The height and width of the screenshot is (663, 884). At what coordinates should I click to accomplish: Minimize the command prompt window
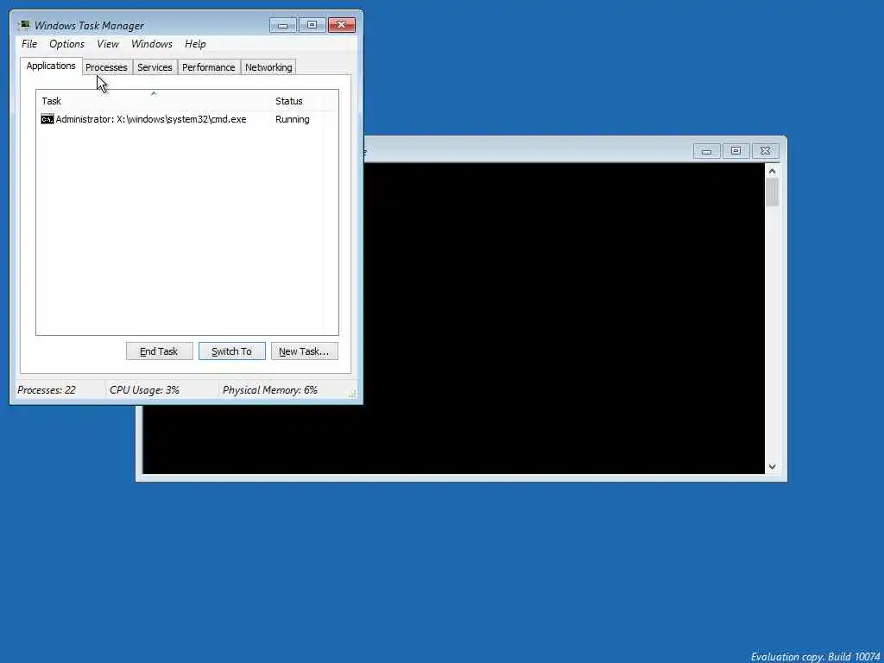706,151
